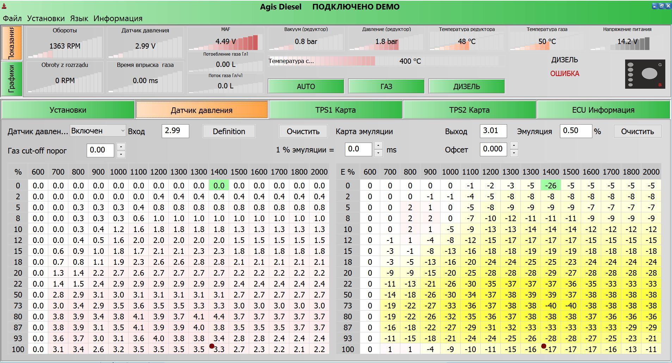This screenshot has height=363, width=672.
Task: Open the Информация menu
Action: 118,18
